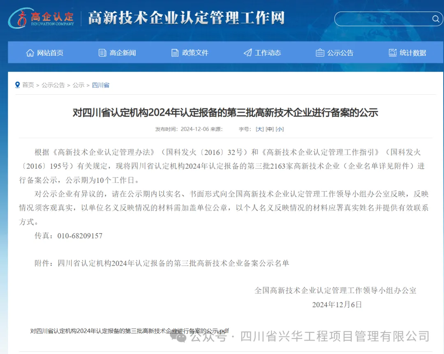The width and height of the screenshot is (444, 354).
Task: Click the paper-plane icon beside 工作动态
Action: pyautogui.click(x=248, y=53)
